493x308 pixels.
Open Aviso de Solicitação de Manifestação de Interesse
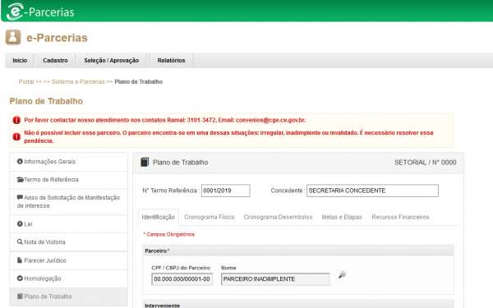[x=69, y=202]
